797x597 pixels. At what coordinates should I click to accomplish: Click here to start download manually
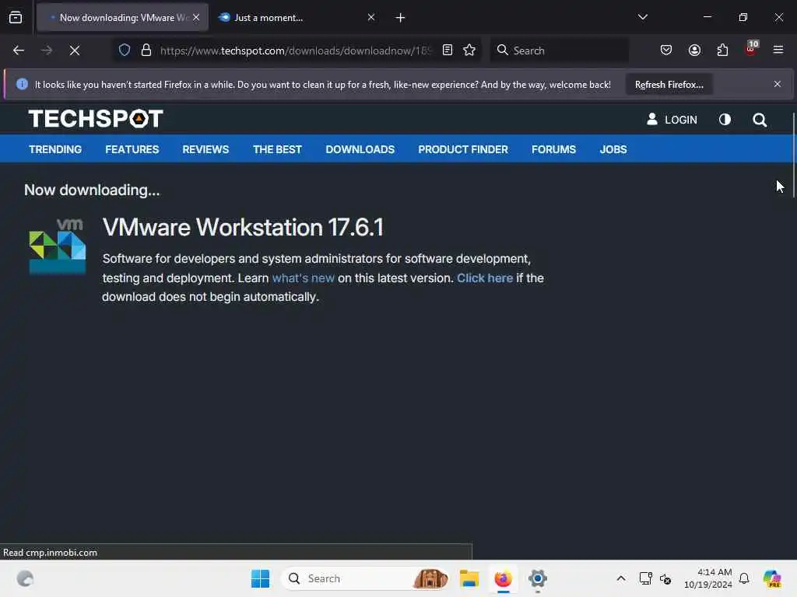485,278
